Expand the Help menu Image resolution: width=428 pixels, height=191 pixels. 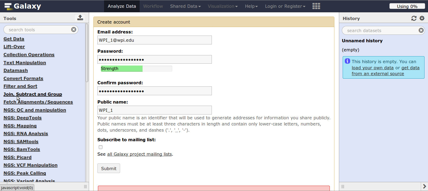tap(251, 6)
